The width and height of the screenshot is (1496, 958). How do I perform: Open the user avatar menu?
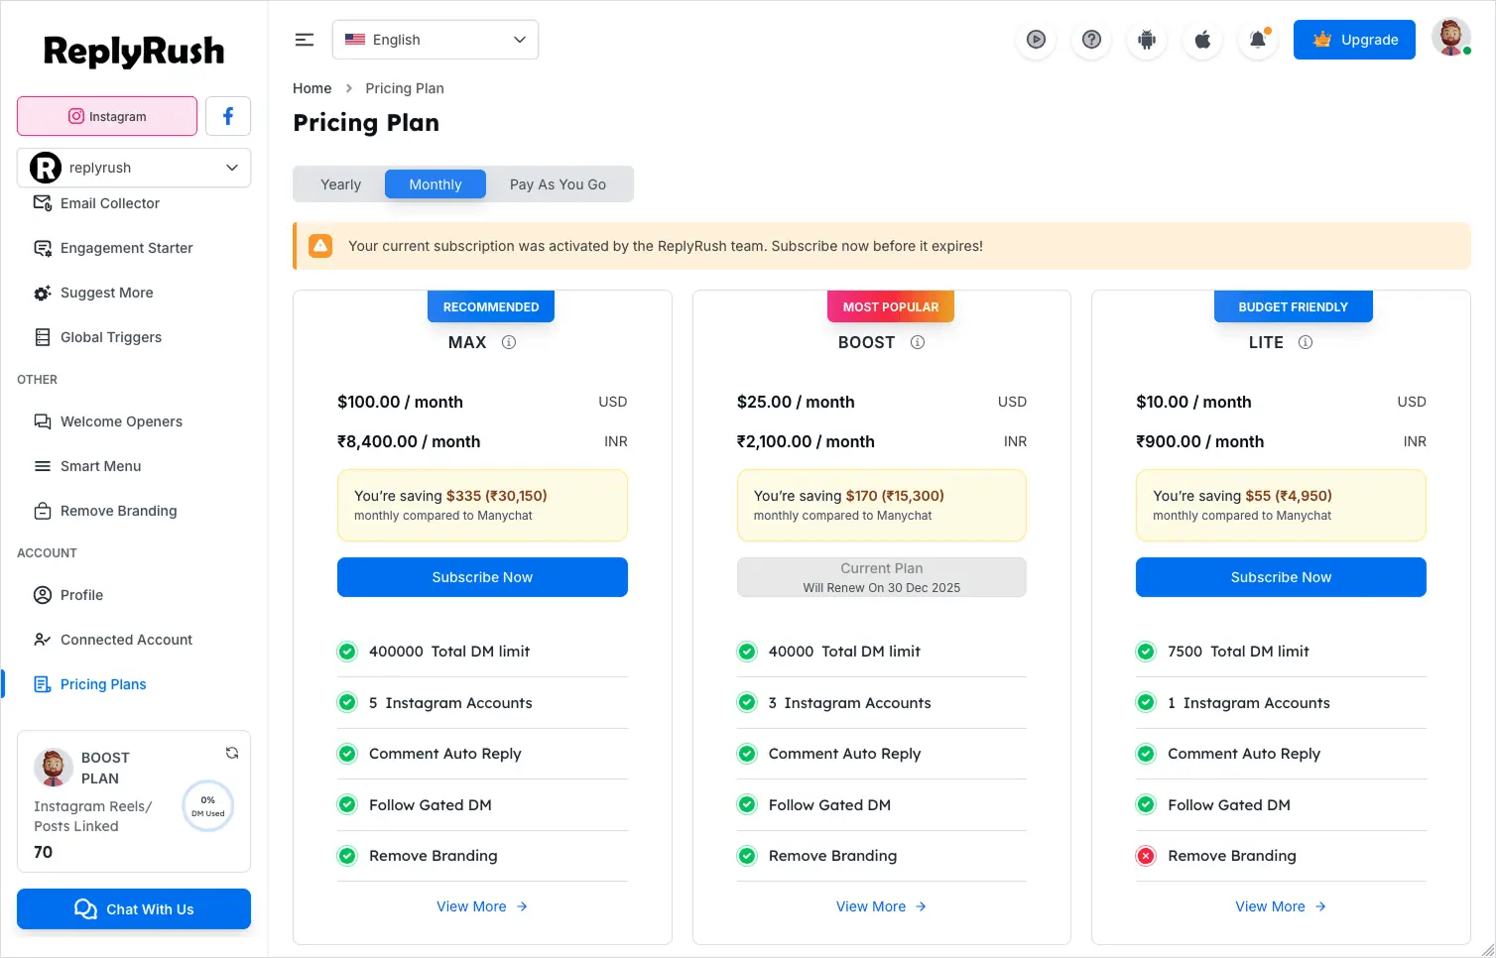point(1451,38)
